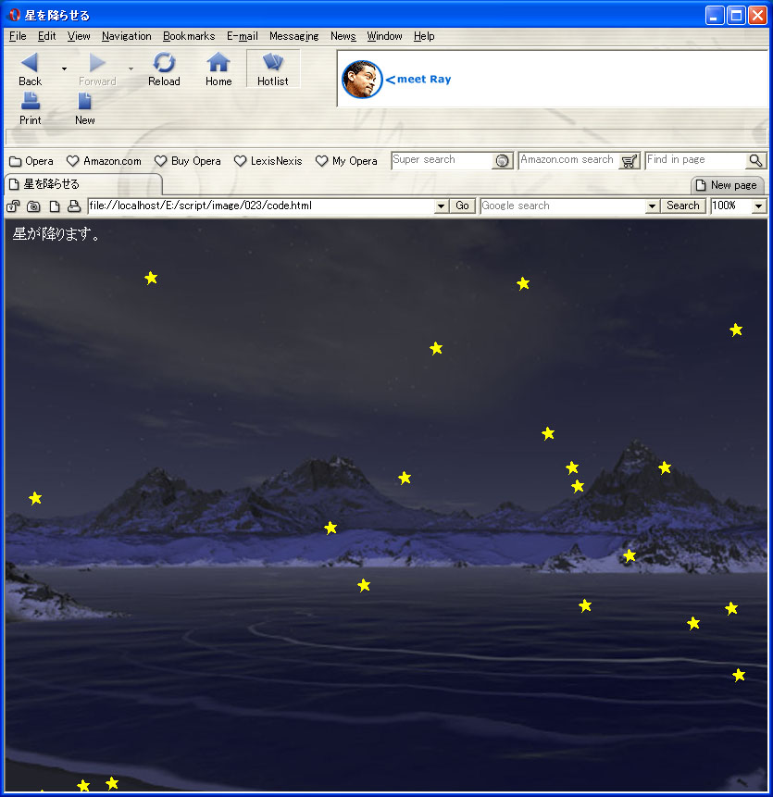Maximize the Opera window
The image size is (773, 797).
736,15
